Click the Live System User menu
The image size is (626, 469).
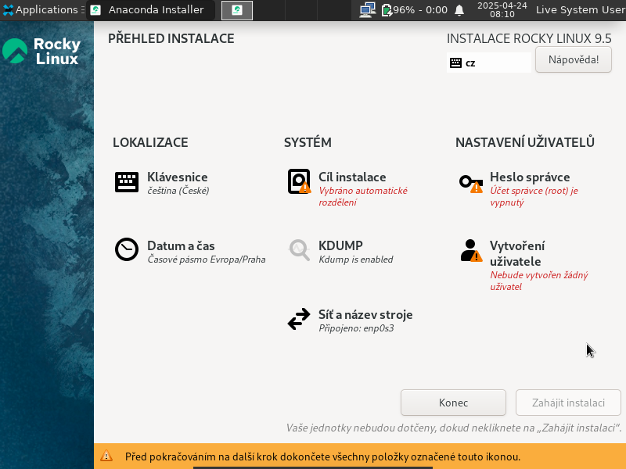coord(580,10)
